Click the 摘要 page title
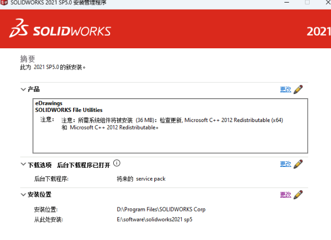331x240 pixels. coord(27,59)
